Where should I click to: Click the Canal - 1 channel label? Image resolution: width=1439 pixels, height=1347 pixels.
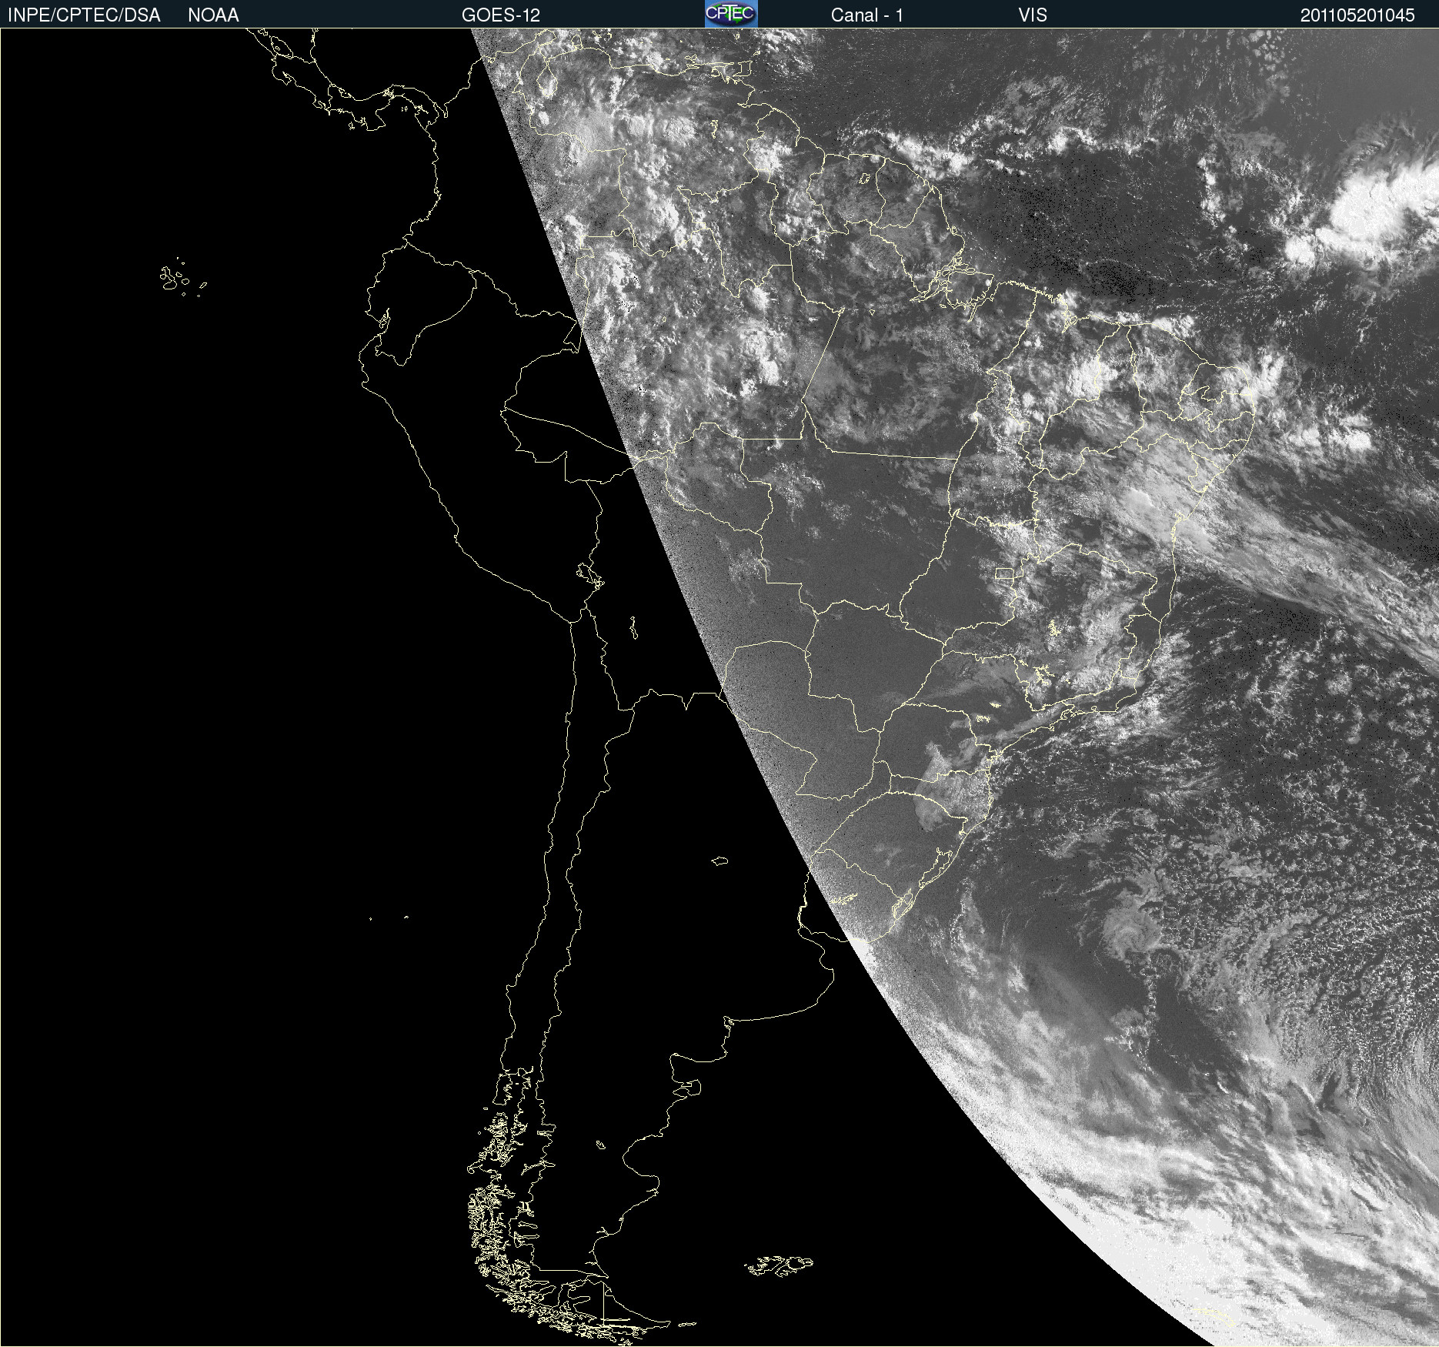867,15
